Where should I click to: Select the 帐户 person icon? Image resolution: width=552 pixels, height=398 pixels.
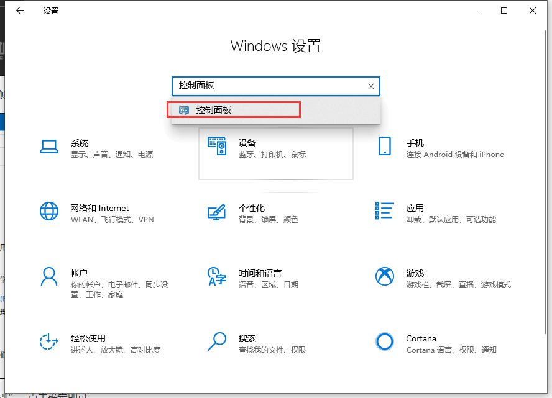[x=49, y=278]
